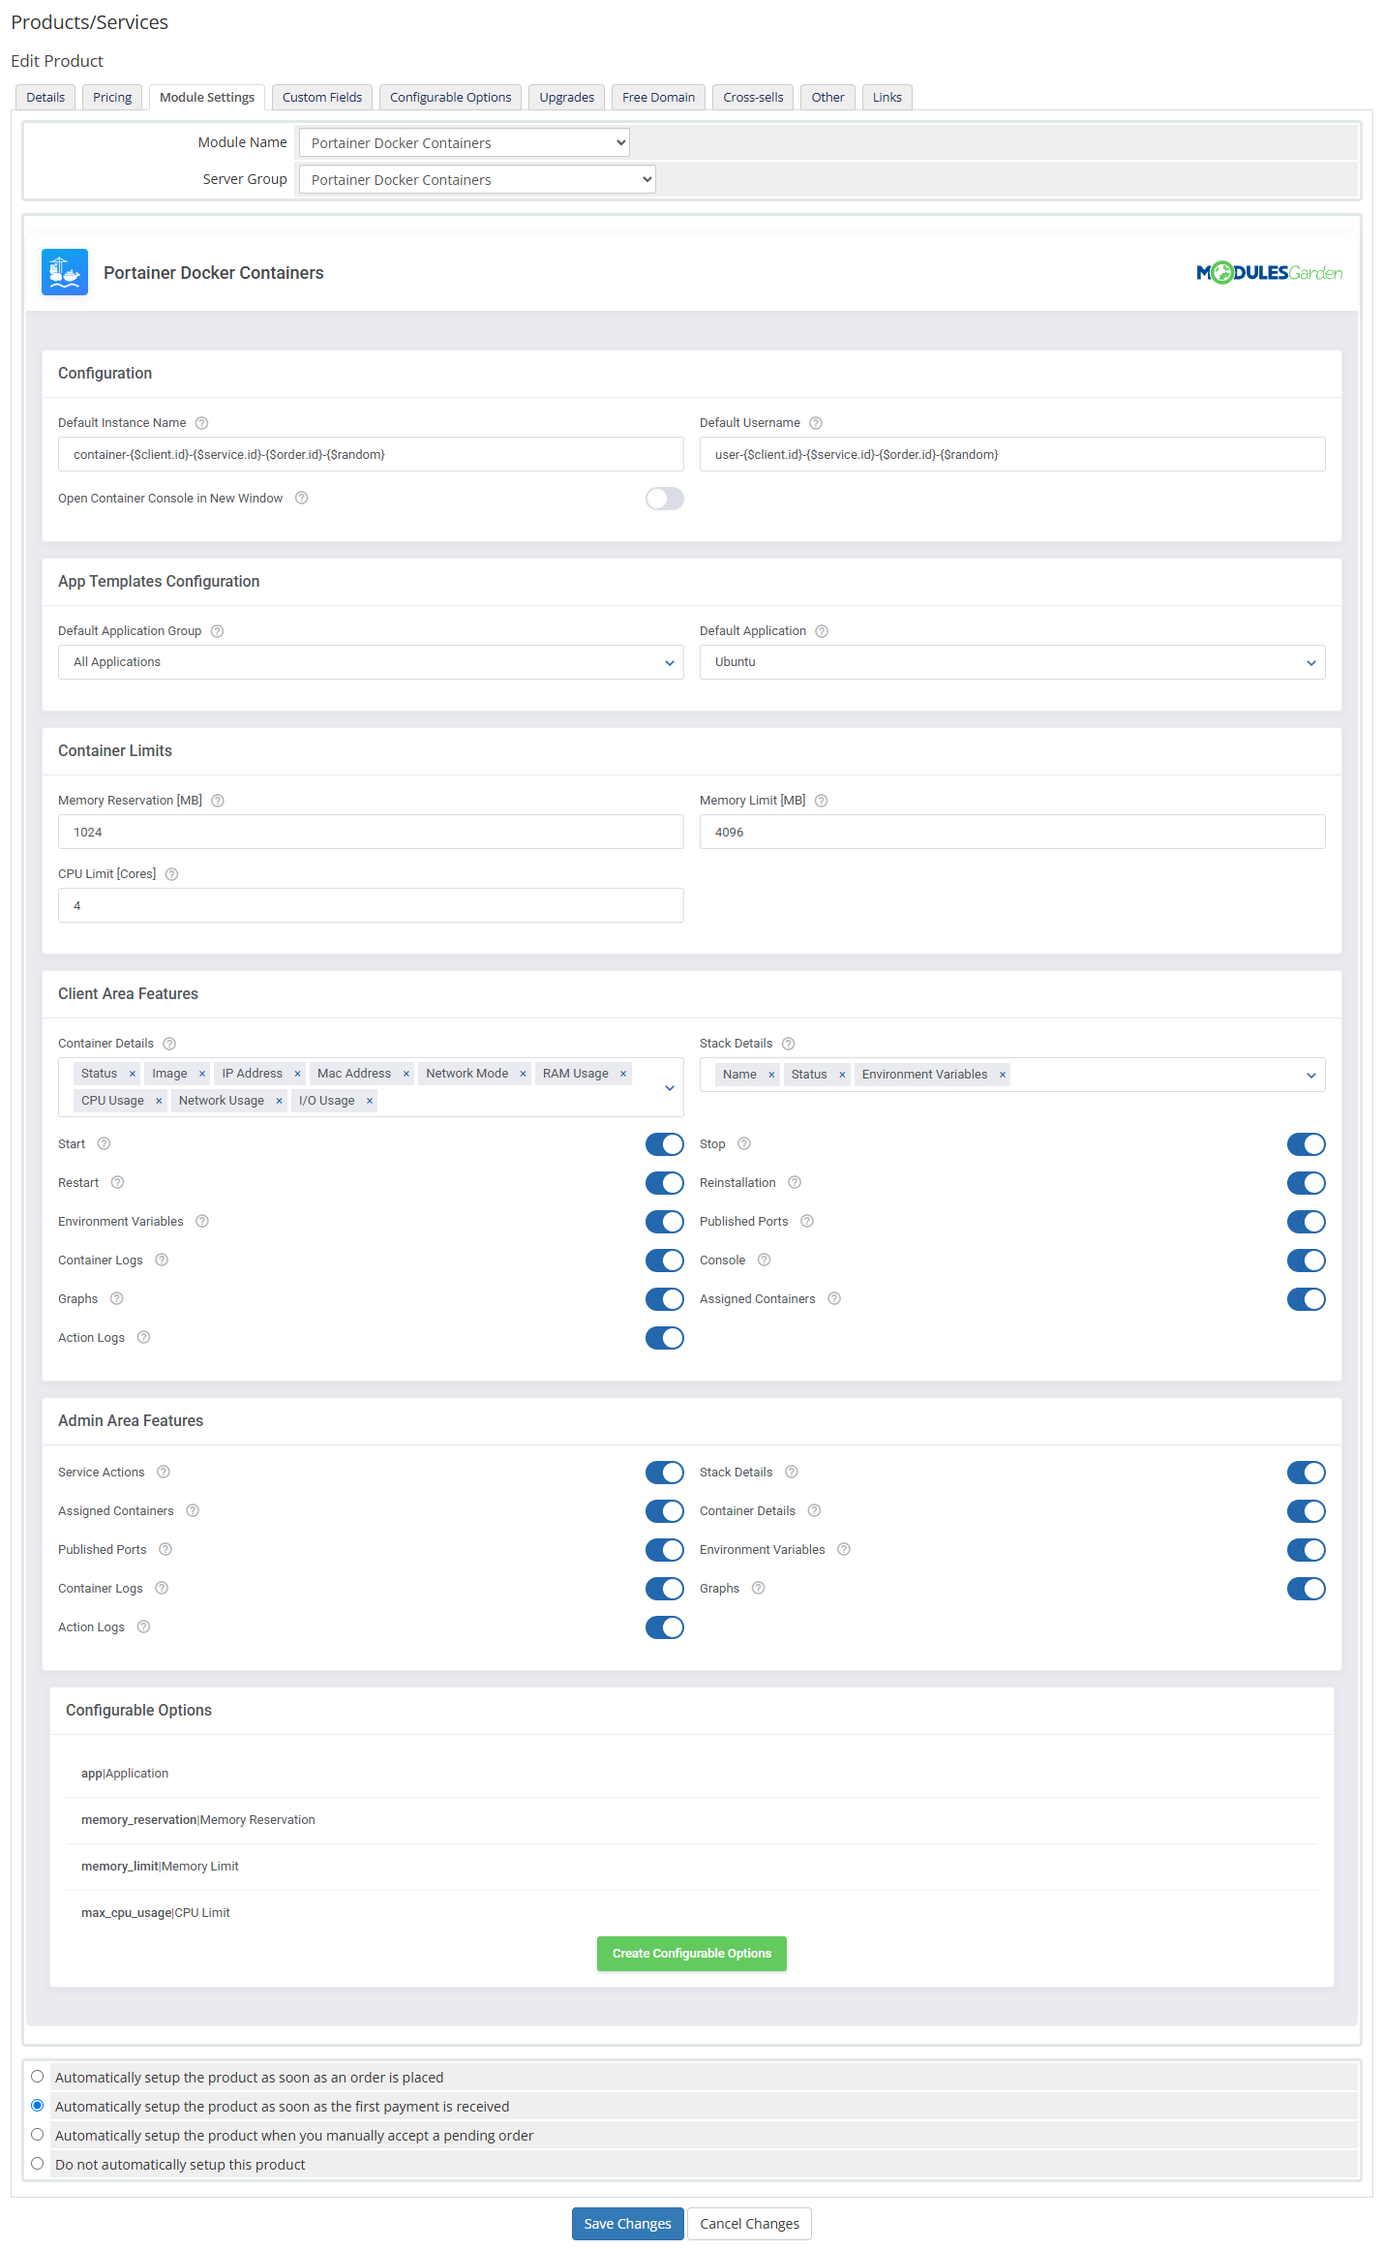Toggle admin area Container Logs switch

(665, 1589)
